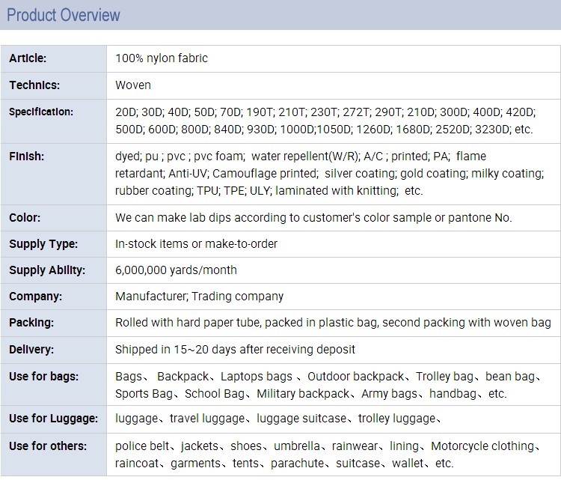Select the Specification row label

41,112
